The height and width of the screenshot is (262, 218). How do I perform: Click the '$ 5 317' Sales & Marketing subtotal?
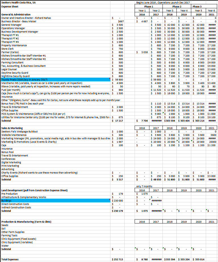tap(117, 180)
